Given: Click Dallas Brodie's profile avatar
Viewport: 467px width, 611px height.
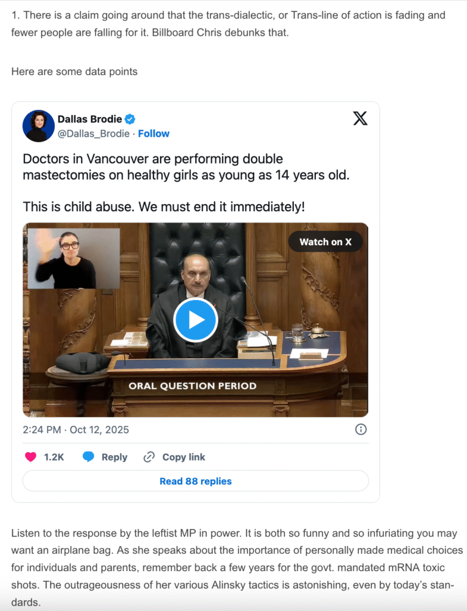Looking at the screenshot, I should [38, 126].
